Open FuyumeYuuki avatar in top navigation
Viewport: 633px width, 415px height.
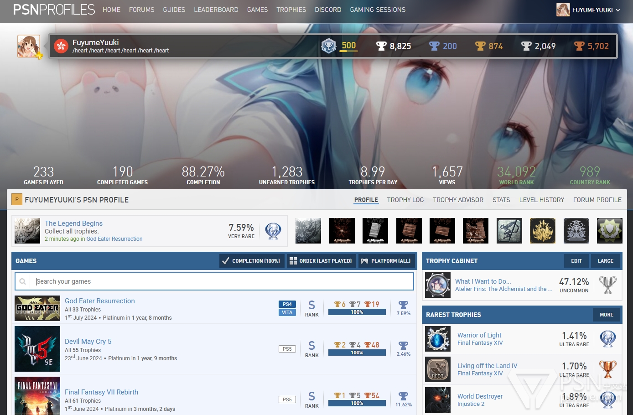[x=563, y=10]
